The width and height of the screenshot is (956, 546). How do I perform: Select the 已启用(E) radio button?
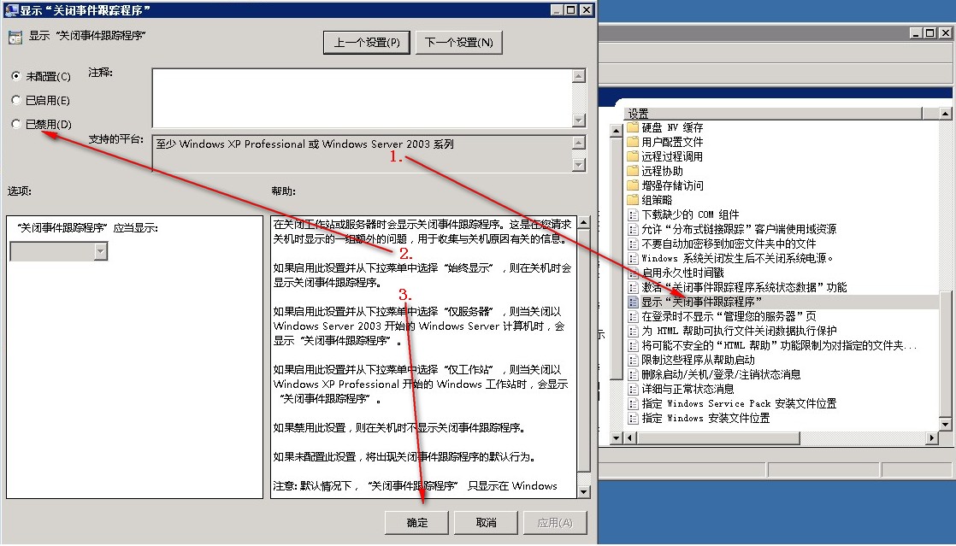coord(16,100)
